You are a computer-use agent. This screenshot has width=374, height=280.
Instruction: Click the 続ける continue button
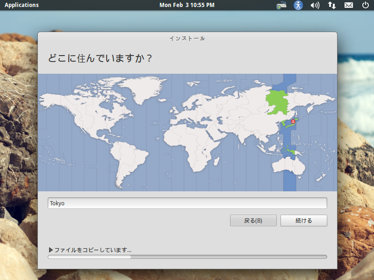303,220
